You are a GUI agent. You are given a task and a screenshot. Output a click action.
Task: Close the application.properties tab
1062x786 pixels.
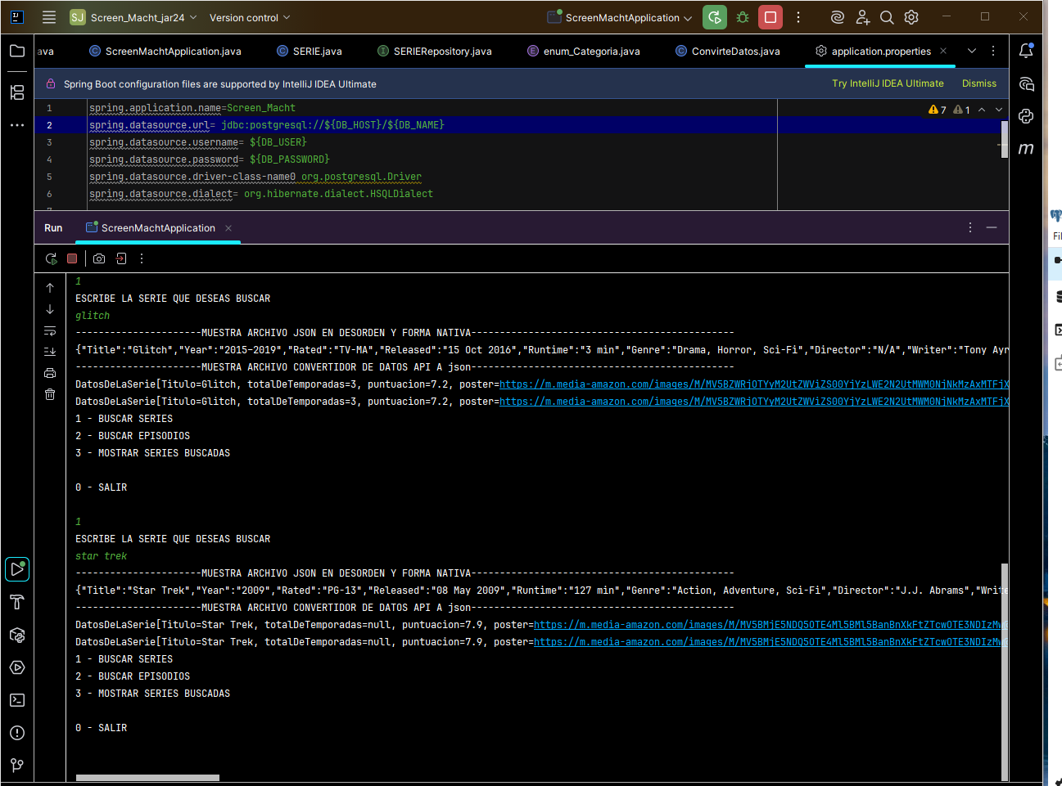click(x=943, y=51)
